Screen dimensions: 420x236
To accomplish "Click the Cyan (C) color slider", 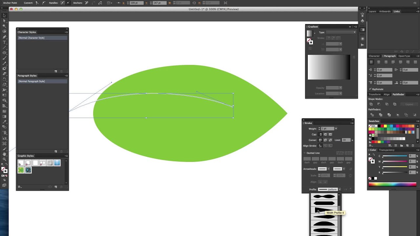I will (395, 156).
